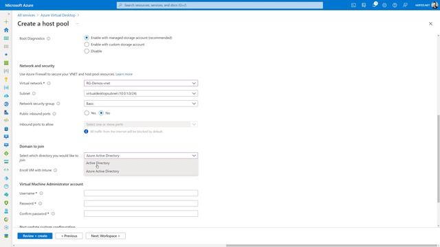Open Create a resource plus icon in sidebar
Viewport: 440px width, 247px height.
coord(6,21)
